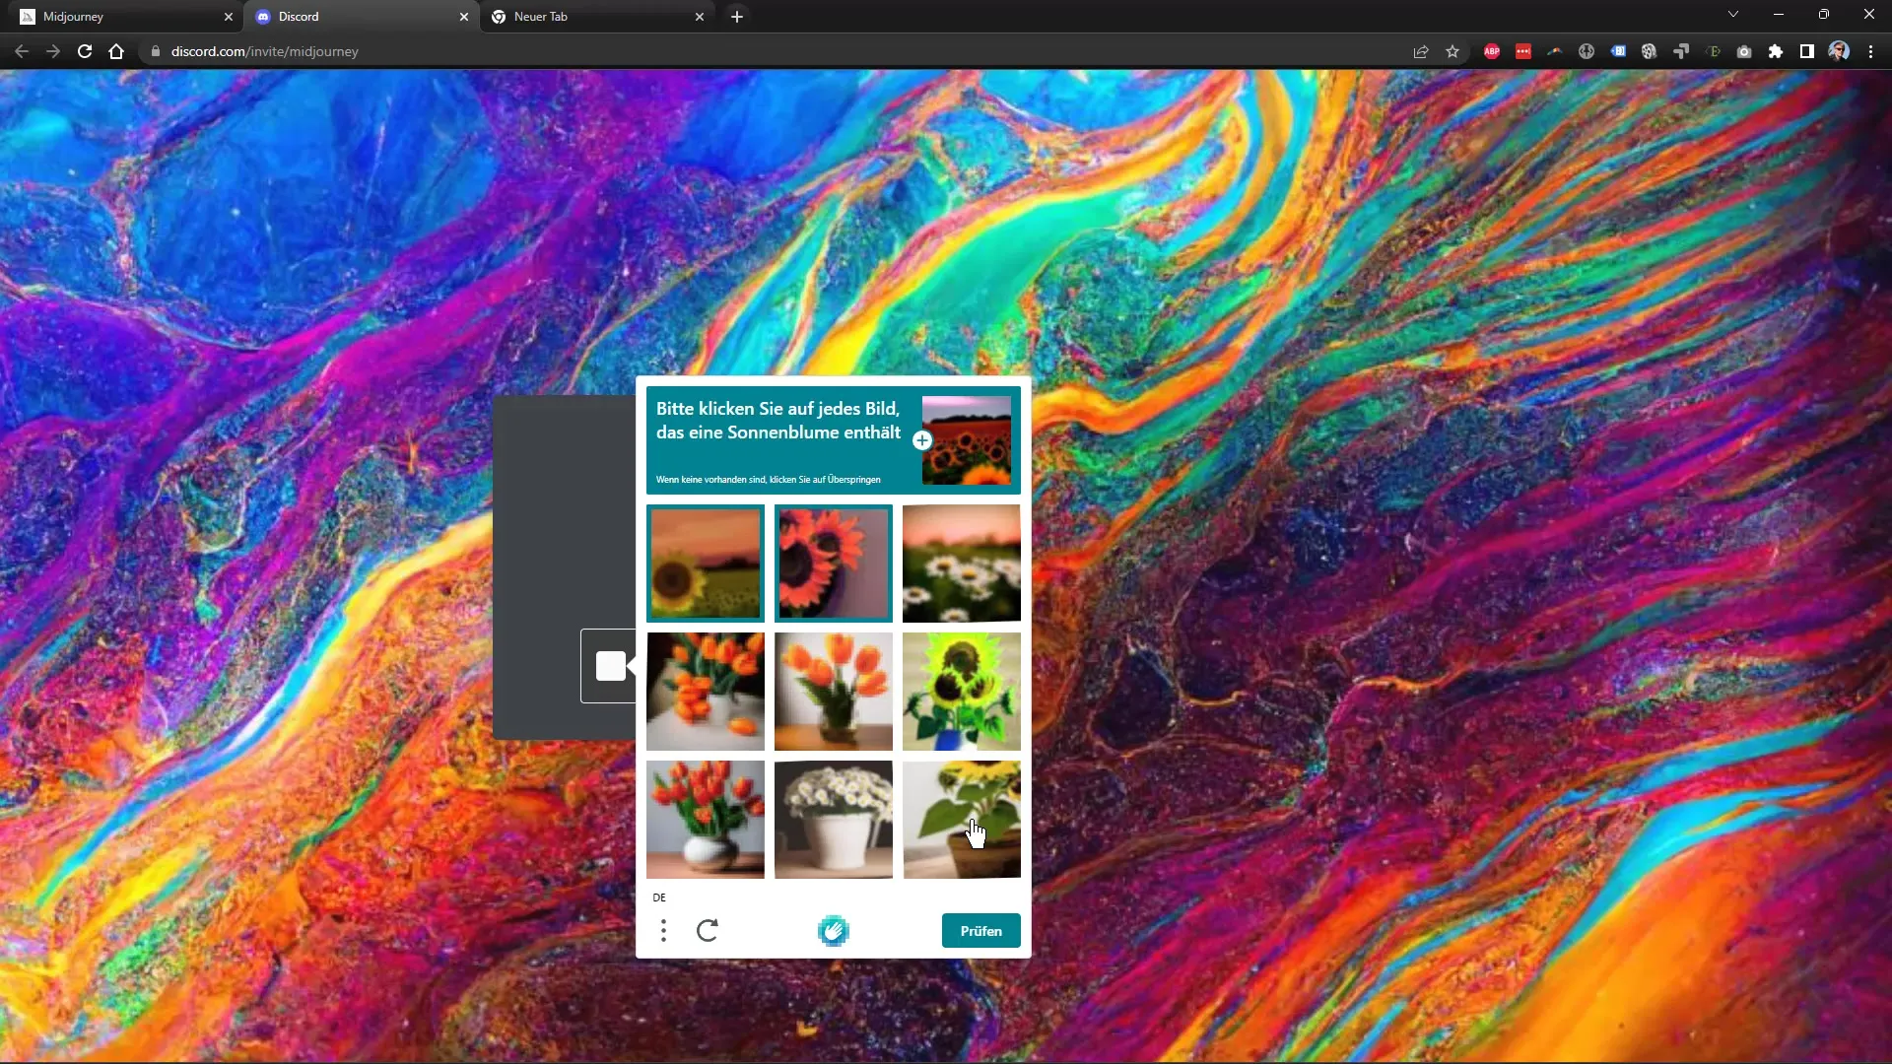1892x1064 pixels.
Task: Click the yellow plant in brown pot image
Action: click(962, 820)
